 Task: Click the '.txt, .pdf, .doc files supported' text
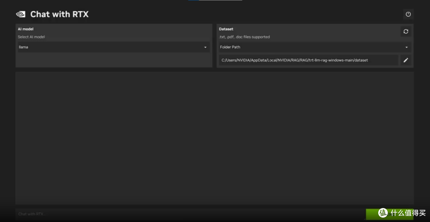click(244, 37)
